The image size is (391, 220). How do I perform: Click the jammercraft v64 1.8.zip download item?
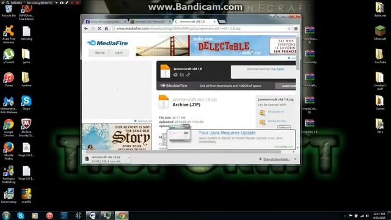click(x=106, y=159)
